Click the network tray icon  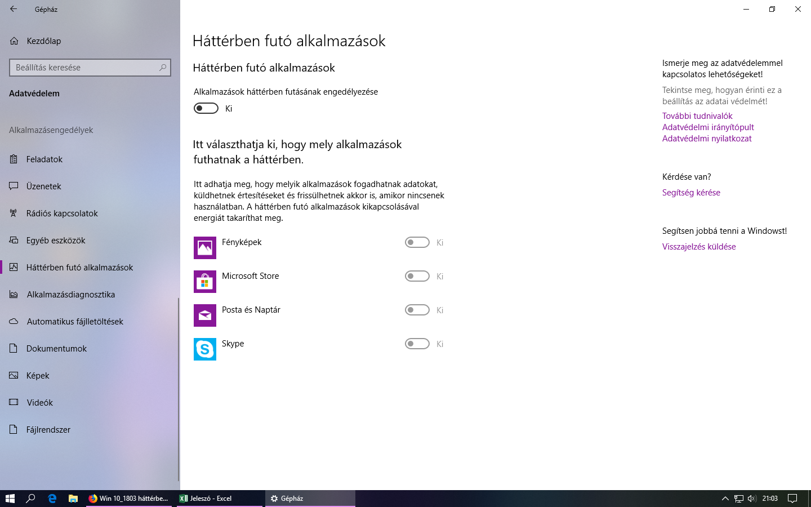coord(739,499)
